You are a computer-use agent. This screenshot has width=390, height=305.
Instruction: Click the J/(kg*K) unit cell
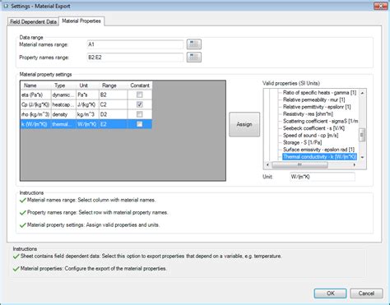[87, 104]
